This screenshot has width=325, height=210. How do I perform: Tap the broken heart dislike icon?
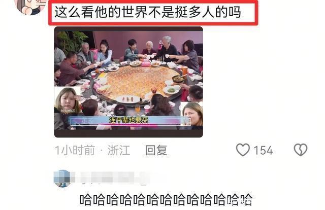(301, 150)
